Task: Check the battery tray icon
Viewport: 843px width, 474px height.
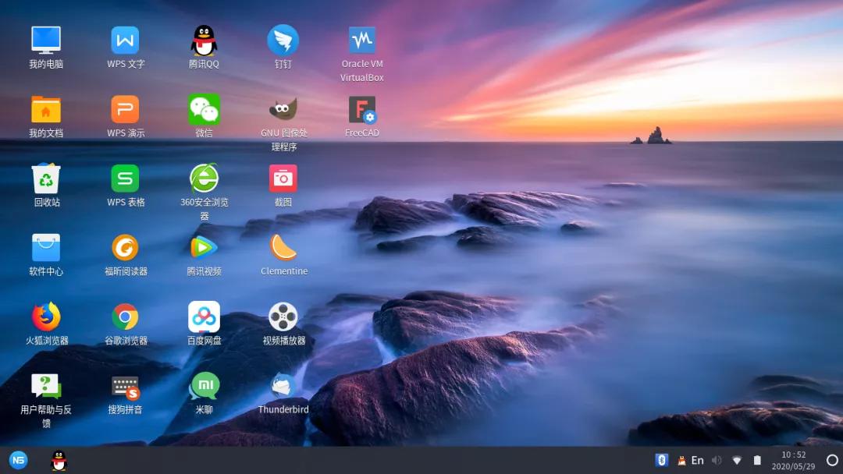Action: pos(757,460)
